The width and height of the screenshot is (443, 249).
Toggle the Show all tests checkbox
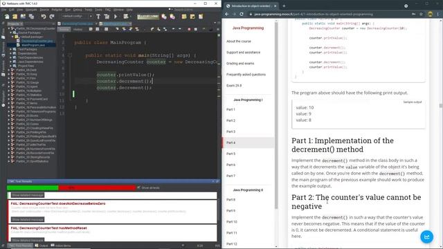[x=138, y=187]
